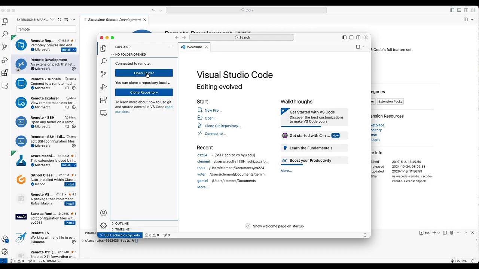Click the Clone Git Repository... link
479x269 pixels.
[223, 126]
